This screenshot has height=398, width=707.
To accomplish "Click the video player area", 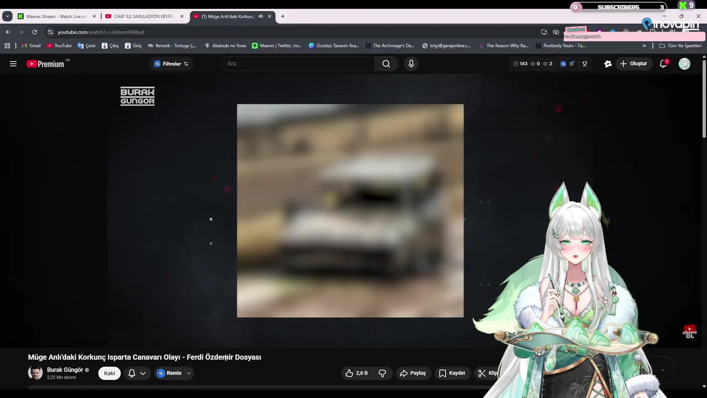I will click(350, 211).
